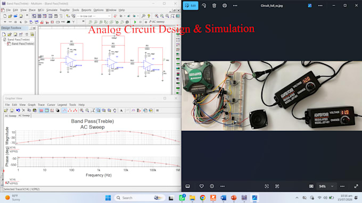362x203 pixels.
Task: Open Chrome from taskbar
Action: [x=203, y=198]
